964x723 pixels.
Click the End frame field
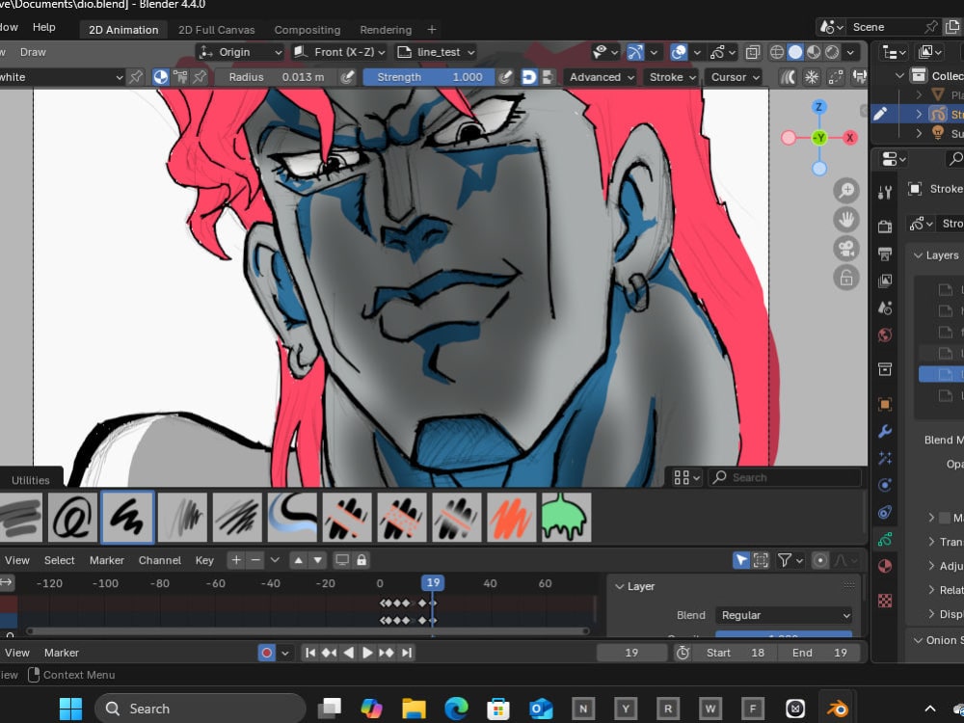point(819,653)
